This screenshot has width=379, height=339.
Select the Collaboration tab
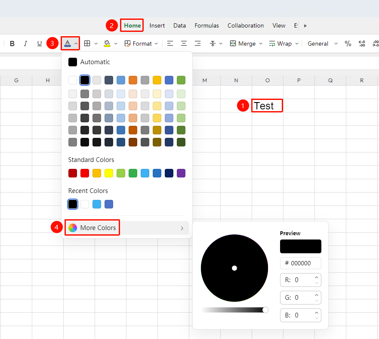click(246, 25)
